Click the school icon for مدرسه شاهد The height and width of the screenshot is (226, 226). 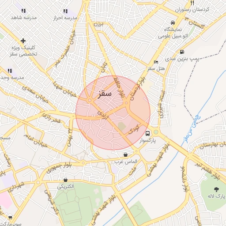click(x=23, y=11)
